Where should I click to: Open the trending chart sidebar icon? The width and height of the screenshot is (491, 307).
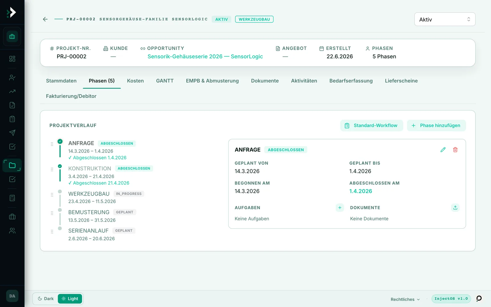click(12, 91)
